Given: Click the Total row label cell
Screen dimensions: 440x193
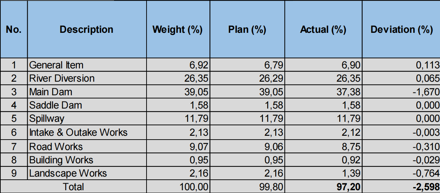Looking at the screenshot, I should (x=73, y=187).
